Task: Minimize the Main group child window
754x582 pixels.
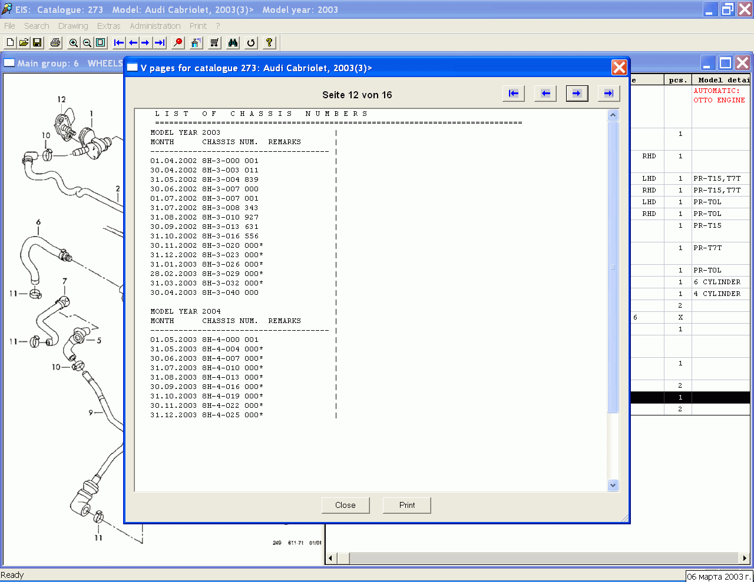Action: pyautogui.click(x=708, y=63)
